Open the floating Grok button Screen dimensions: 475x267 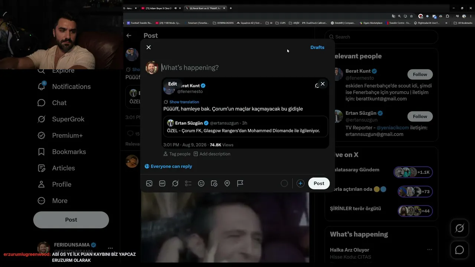[x=459, y=228]
